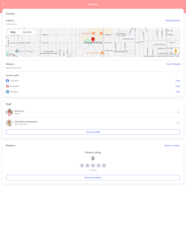Open Katie Rose Hargreaves' profile photo

[x=9, y=123]
